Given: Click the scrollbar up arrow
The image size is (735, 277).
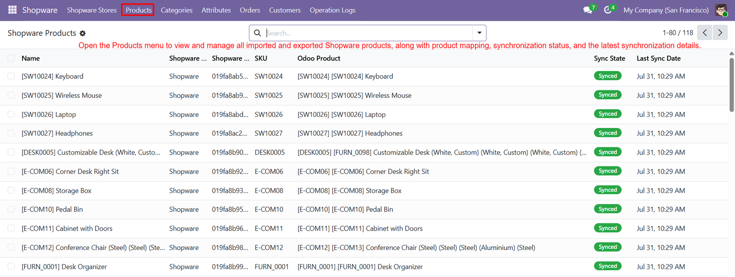Looking at the screenshot, I should point(732,54).
